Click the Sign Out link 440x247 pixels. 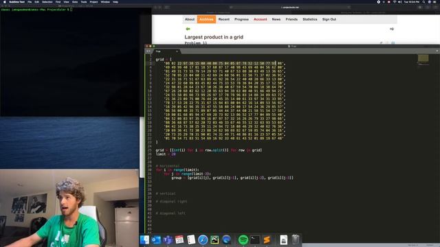point(329,19)
